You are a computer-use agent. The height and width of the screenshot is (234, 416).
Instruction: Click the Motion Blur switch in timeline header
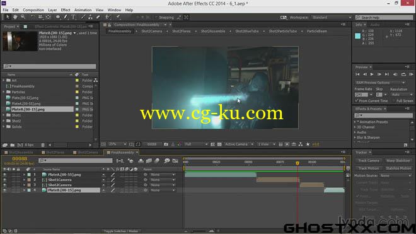coord(157,161)
